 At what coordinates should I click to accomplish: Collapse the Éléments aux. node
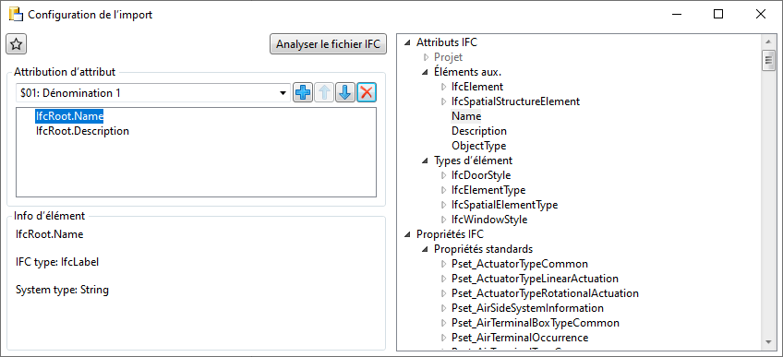pos(425,72)
